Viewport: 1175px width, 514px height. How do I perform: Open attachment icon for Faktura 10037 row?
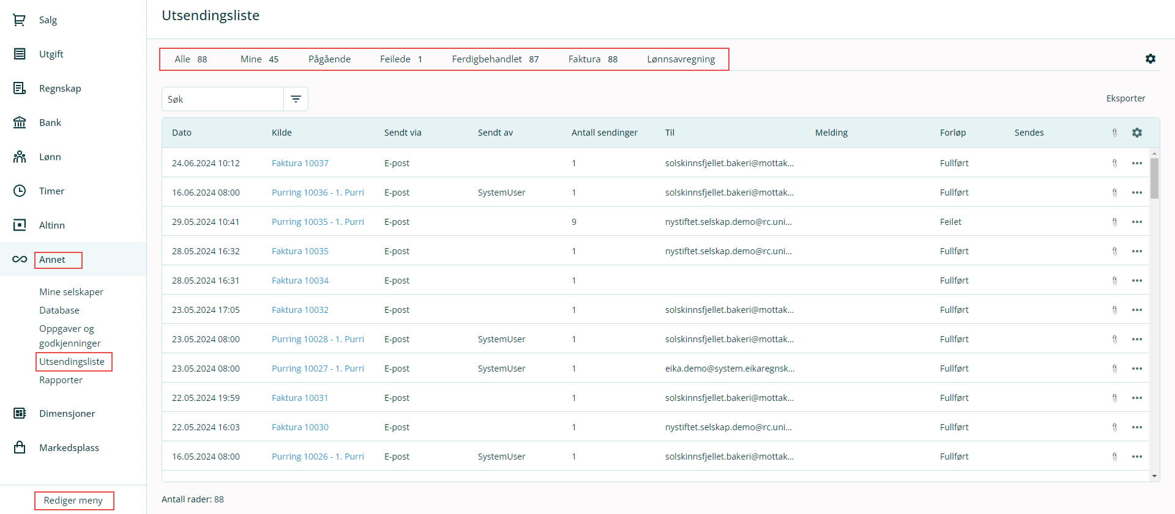tap(1114, 163)
